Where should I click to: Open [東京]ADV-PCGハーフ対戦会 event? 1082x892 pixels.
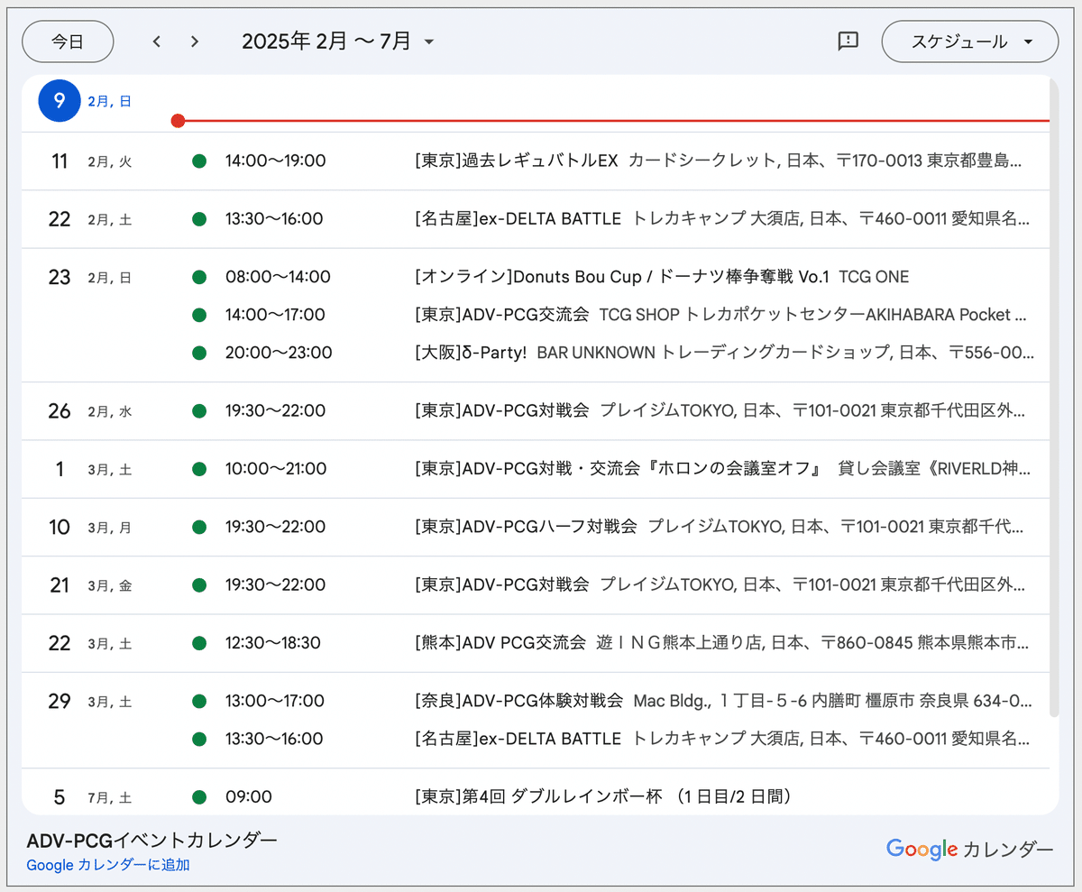point(720,527)
